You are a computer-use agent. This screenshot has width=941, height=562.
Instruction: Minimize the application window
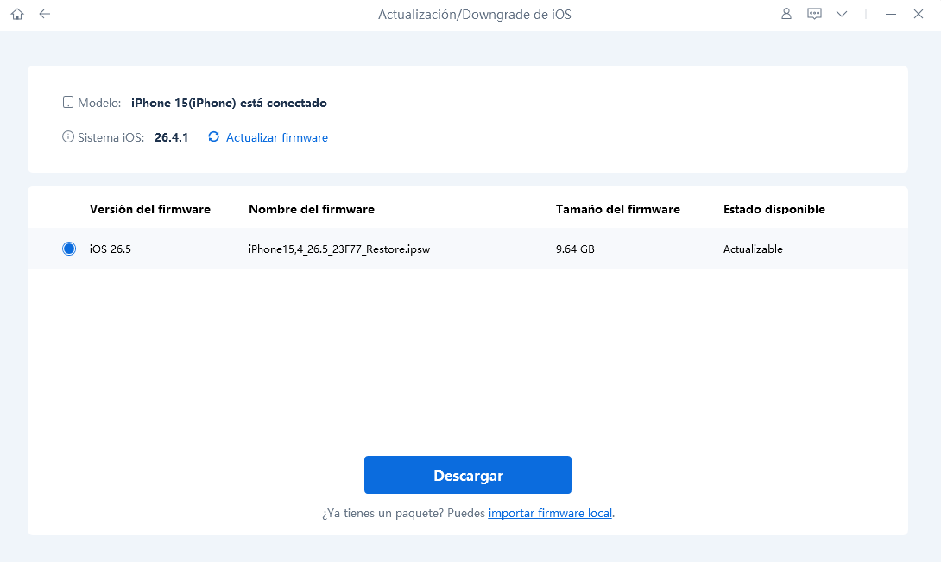(x=891, y=14)
